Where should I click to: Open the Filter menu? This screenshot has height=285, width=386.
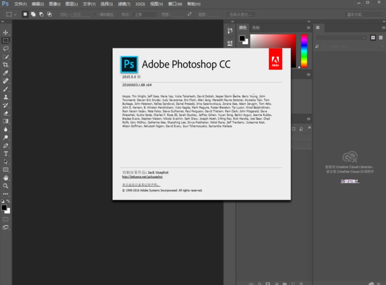coord(124,4)
